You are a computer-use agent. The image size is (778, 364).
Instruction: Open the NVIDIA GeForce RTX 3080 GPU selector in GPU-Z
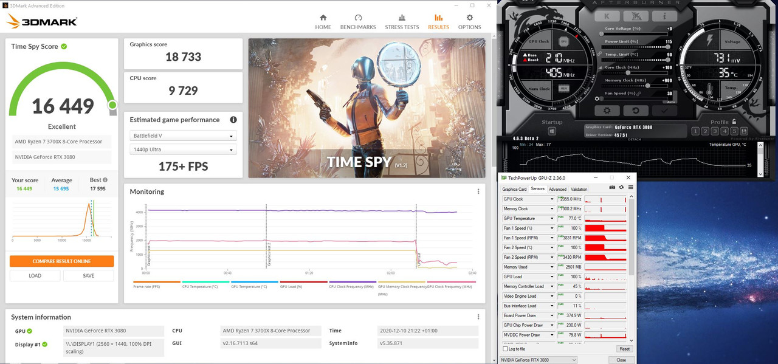pyautogui.click(x=539, y=360)
